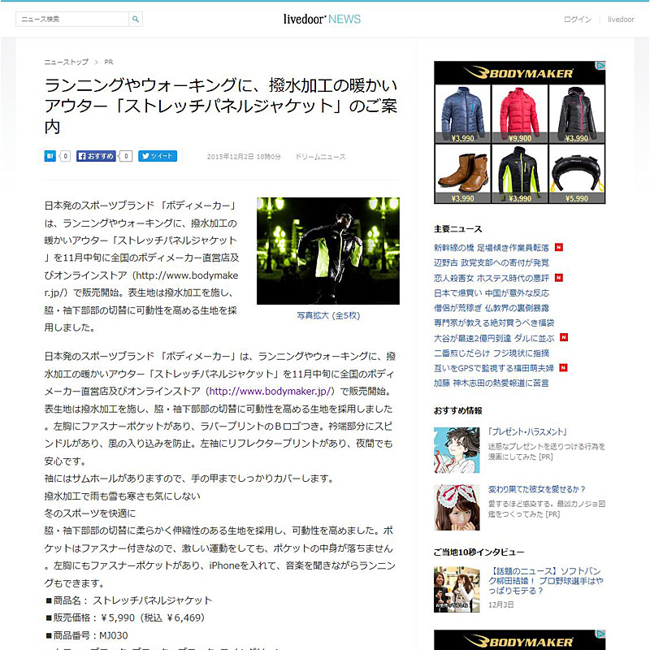Select the red down jacket ¥9,900

tap(520, 114)
